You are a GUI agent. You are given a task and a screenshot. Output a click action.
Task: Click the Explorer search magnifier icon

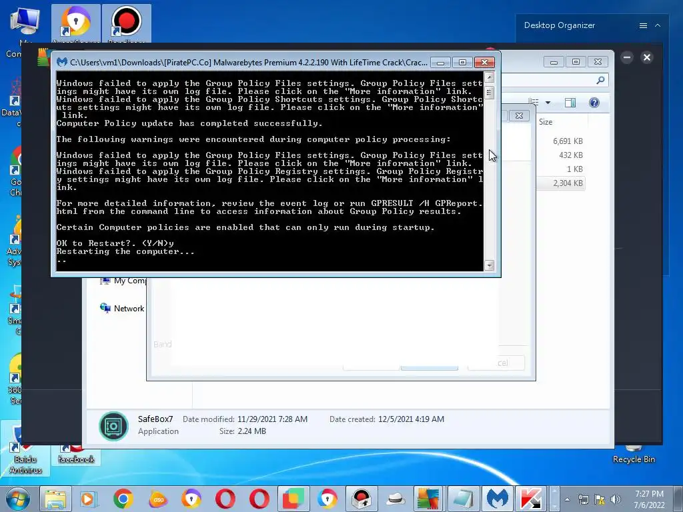point(600,80)
